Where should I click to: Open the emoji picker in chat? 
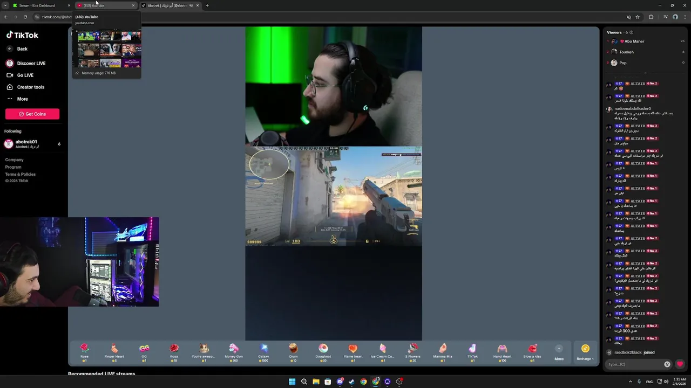click(667, 364)
